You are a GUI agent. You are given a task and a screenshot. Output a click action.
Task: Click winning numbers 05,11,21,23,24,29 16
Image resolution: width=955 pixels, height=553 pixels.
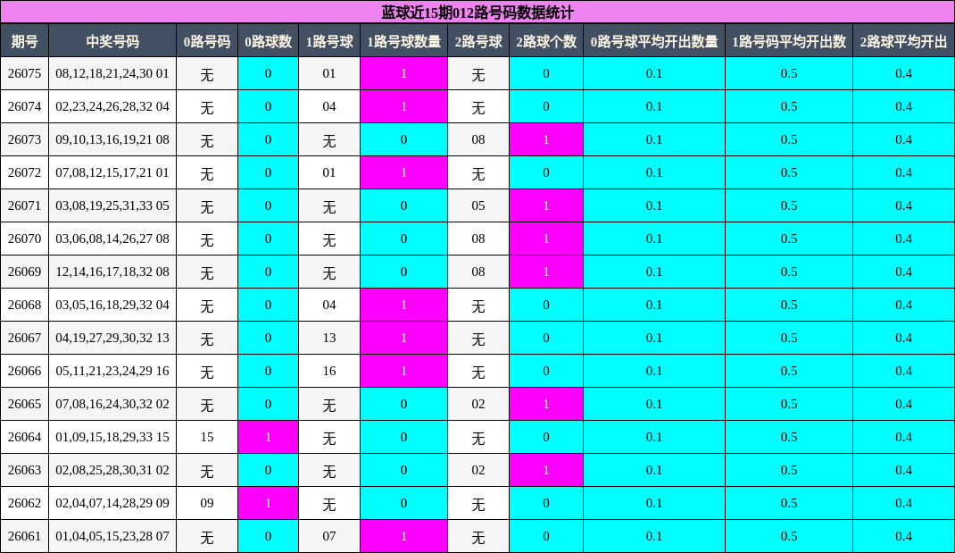(112, 371)
